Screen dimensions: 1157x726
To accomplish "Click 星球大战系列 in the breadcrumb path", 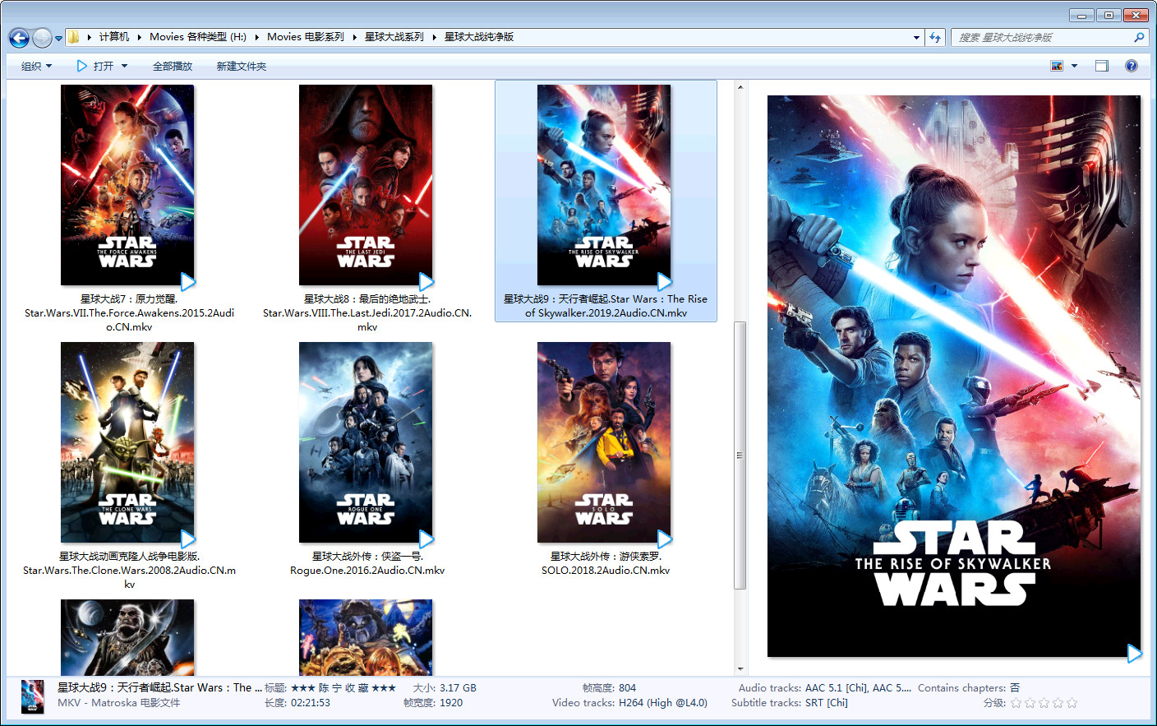I will point(394,37).
